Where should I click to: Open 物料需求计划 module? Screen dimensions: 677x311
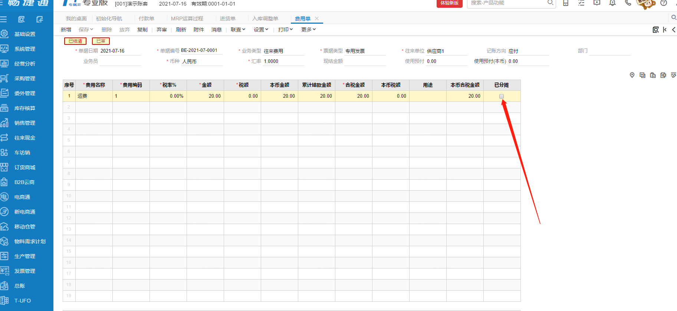tap(30, 241)
